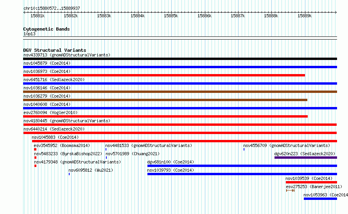Click nsv6451716 (Sedlazeck2020) label
This screenshot has height=214, width=348.
tap(54, 80)
